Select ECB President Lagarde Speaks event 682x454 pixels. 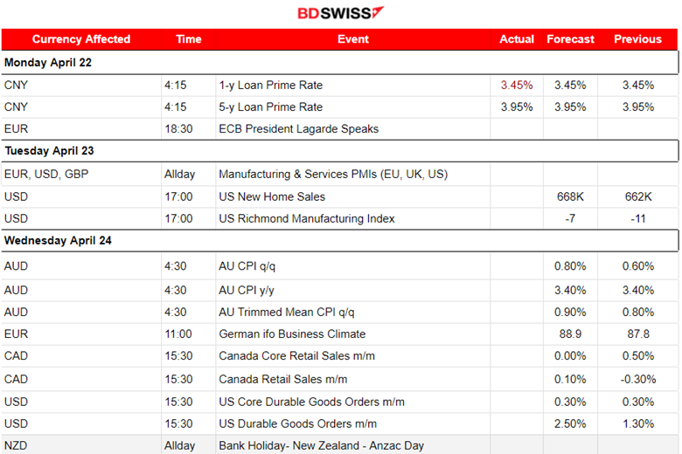(298, 129)
